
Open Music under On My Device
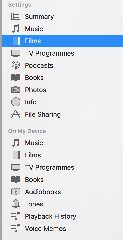pos(63,143)
